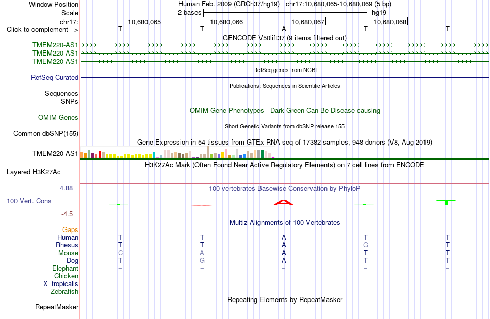Screen dimensions: 490x319
Task: Click the 4.88 PhyloP upper limit value
Action: [66, 188]
